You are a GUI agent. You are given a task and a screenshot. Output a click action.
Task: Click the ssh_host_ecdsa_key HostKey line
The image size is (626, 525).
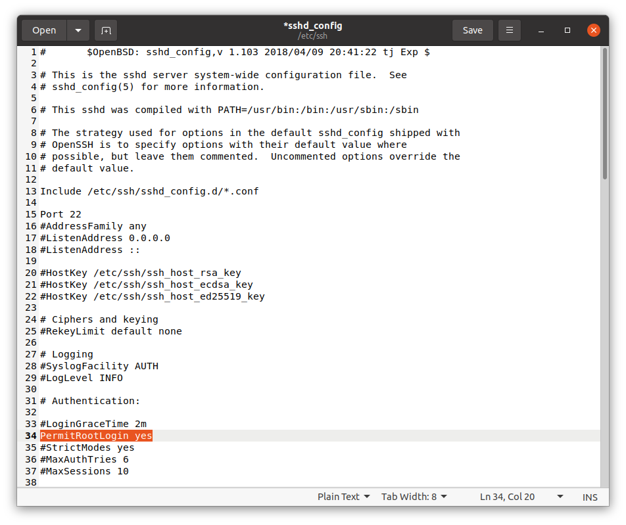[x=147, y=285]
